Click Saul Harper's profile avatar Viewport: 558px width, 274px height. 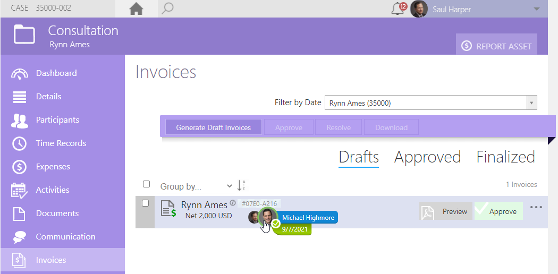(419, 9)
